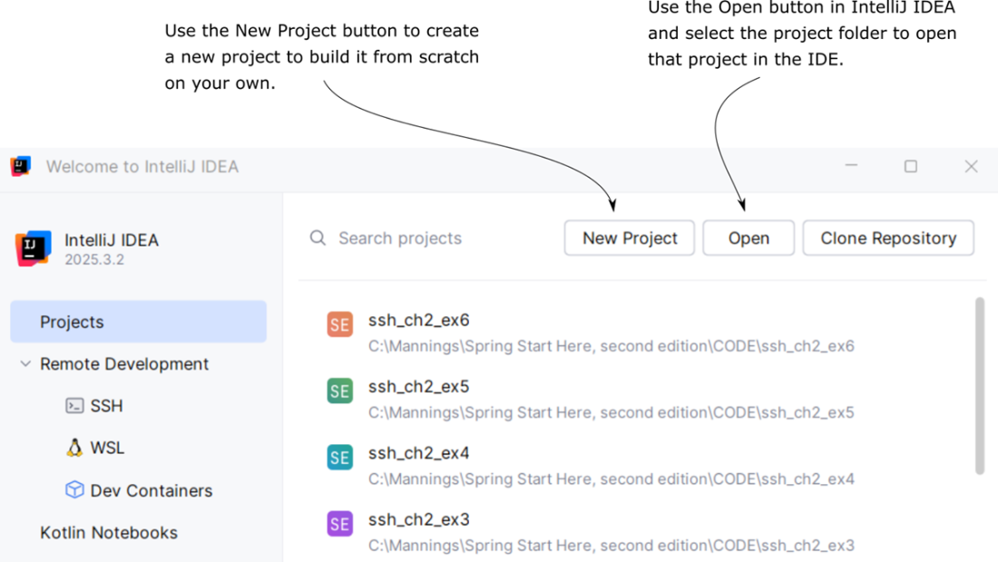Open project ssh_ch2_ex4
998x562 pixels.
tap(419, 452)
